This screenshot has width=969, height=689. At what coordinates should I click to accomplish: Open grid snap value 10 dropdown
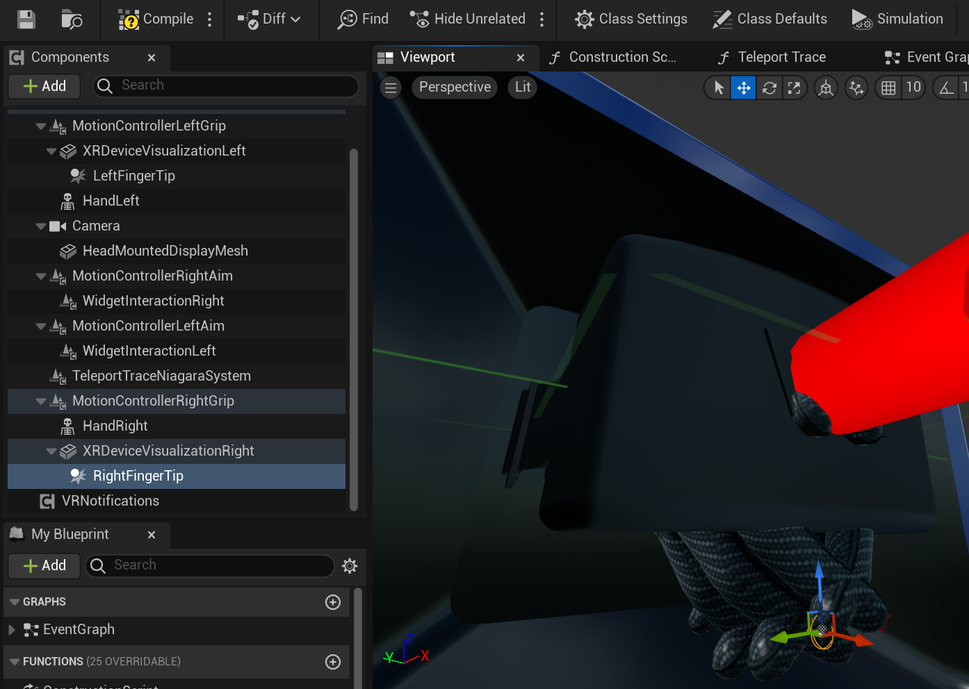pos(913,88)
